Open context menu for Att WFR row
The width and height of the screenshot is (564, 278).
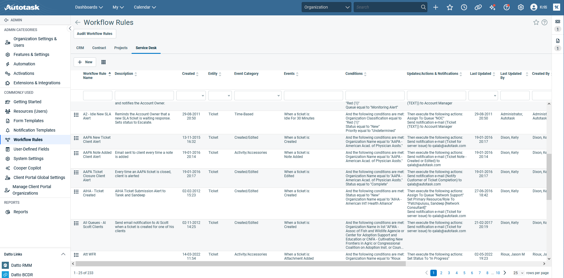[76, 255]
